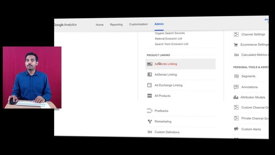
Task: Open Referral Exclusion List
Action: (168, 38)
